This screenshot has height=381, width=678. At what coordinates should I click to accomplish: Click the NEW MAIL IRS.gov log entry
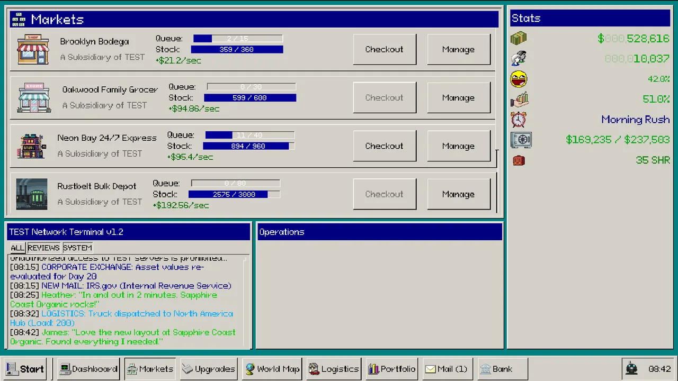click(121, 286)
